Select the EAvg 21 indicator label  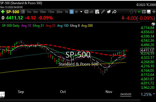point(38,26)
